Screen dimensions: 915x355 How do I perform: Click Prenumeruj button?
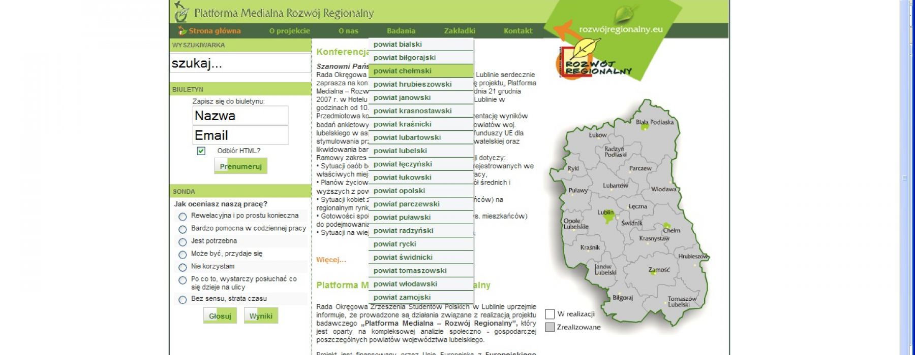tap(240, 166)
